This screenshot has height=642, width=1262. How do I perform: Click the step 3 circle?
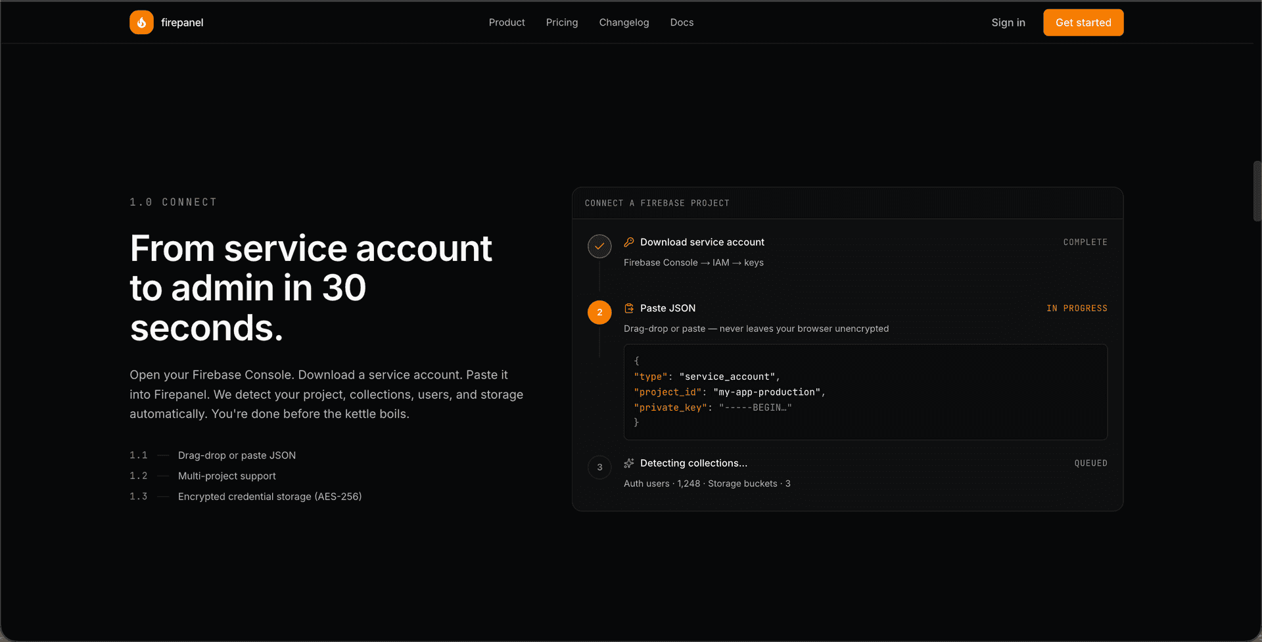tap(599, 467)
